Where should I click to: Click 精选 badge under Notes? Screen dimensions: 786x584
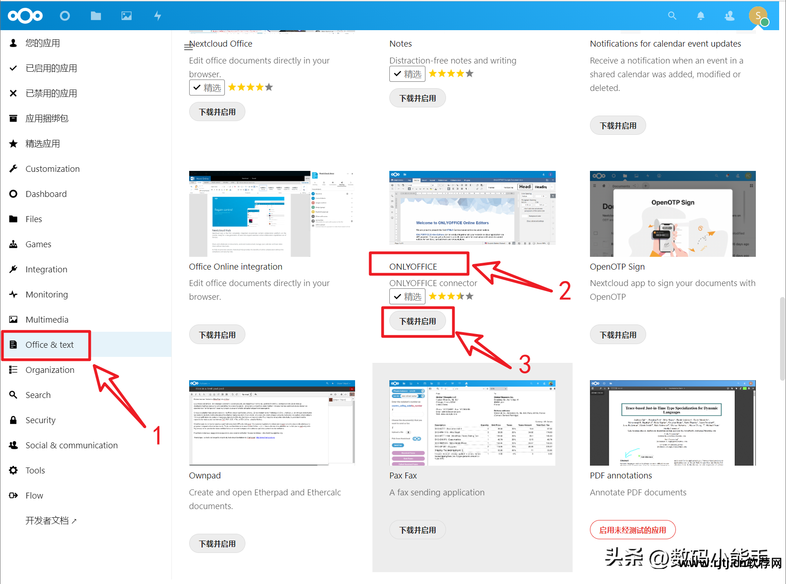pyautogui.click(x=407, y=74)
